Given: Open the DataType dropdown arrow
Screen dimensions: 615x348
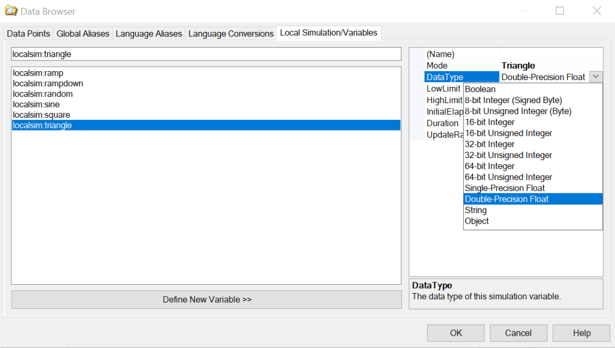Looking at the screenshot, I should coord(596,77).
